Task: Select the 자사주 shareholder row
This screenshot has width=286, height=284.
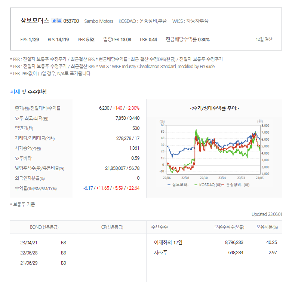Action: tap(160, 253)
